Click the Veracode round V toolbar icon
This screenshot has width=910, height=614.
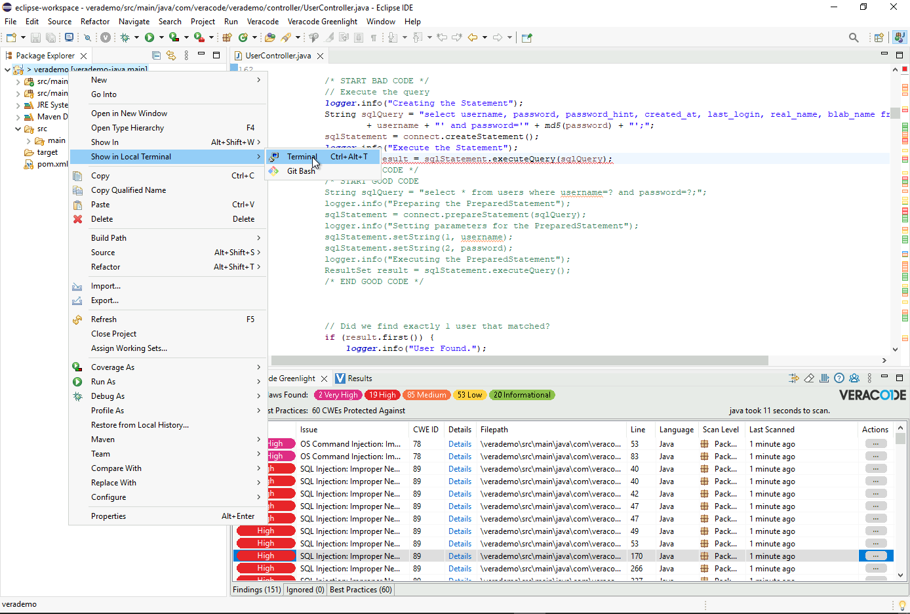click(106, 37)
